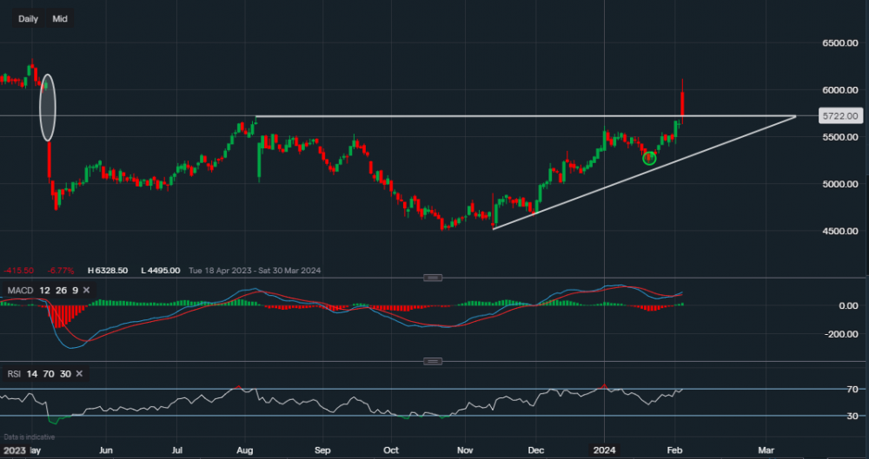Viewport: 869px width, 459px height.
Task: Click the 2023 year label on time axis
Action: pos(14,450)
